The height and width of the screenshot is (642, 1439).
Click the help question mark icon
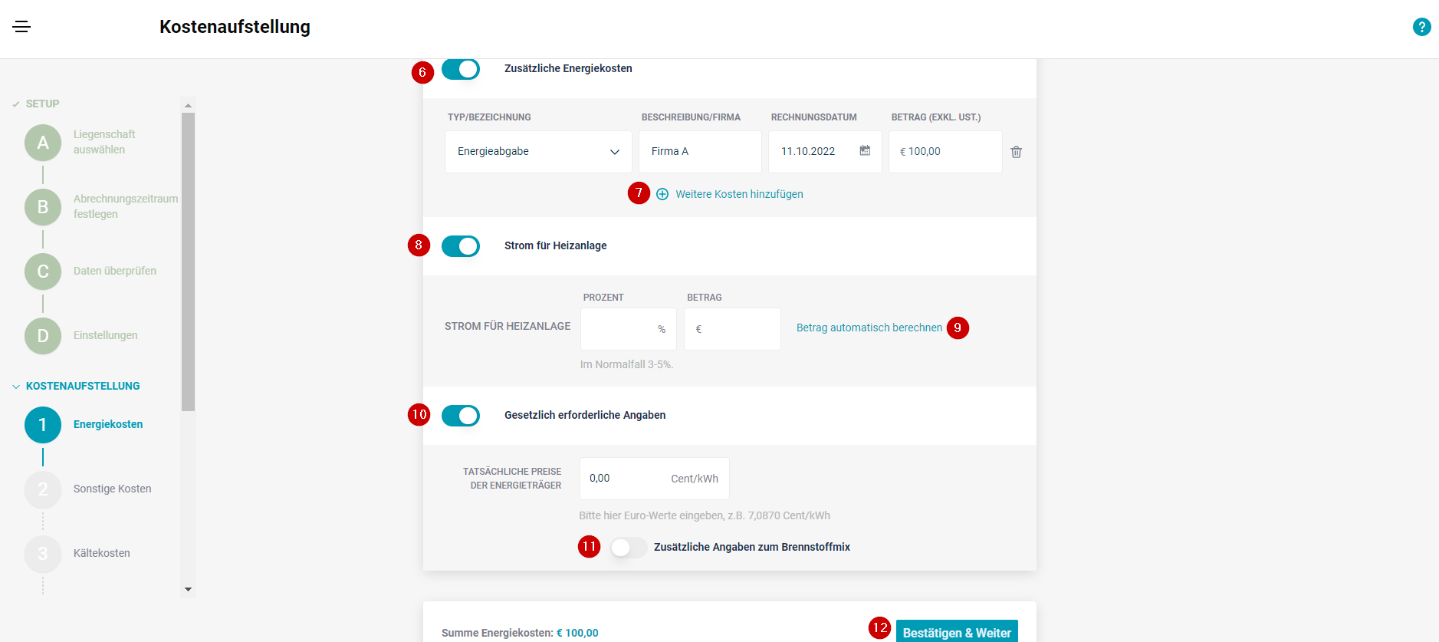(1421, 27)
